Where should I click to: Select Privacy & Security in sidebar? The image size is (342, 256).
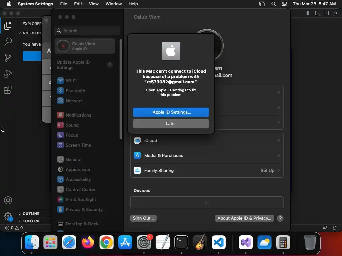pyautogui.click(x=85, y=210)
